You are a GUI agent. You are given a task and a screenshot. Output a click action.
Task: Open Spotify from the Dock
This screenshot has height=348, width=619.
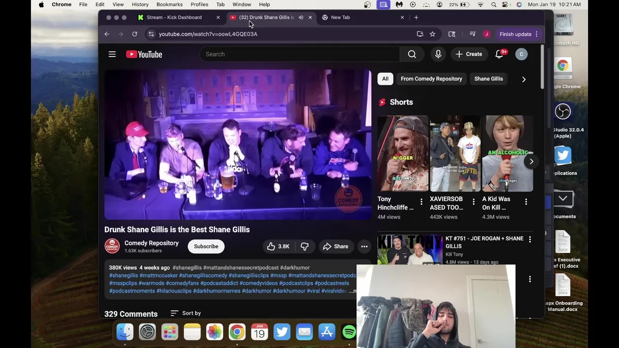tap(349, 332)
